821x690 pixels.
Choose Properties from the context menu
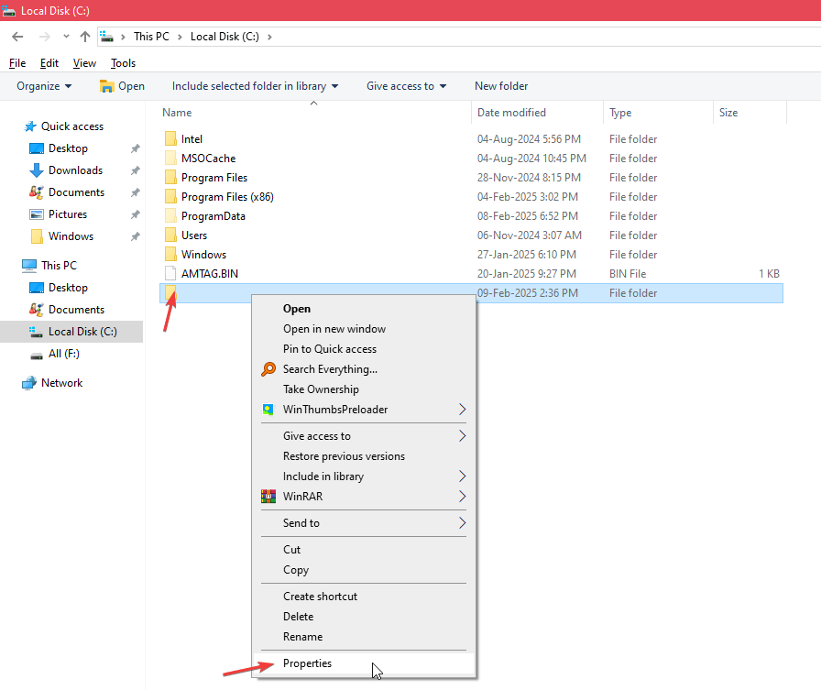(307, 663)
